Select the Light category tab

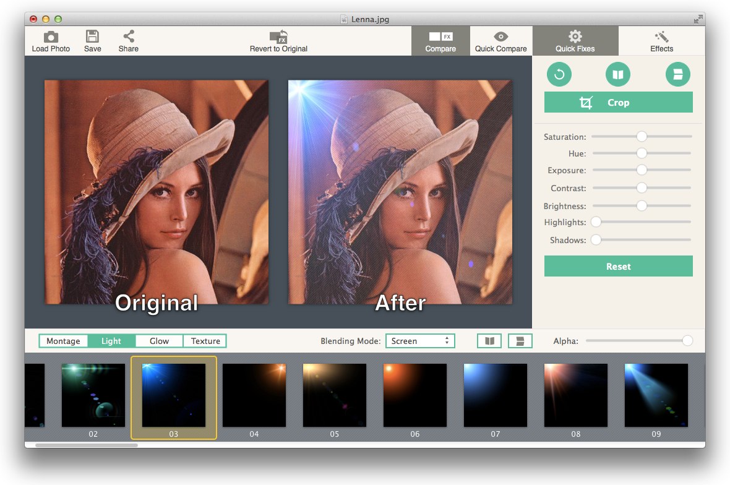111,341
